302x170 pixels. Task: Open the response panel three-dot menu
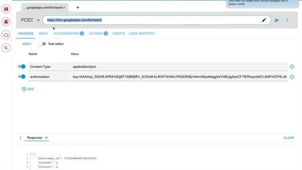pos(20,138)
